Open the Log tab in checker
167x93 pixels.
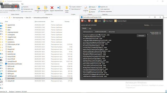90,28
